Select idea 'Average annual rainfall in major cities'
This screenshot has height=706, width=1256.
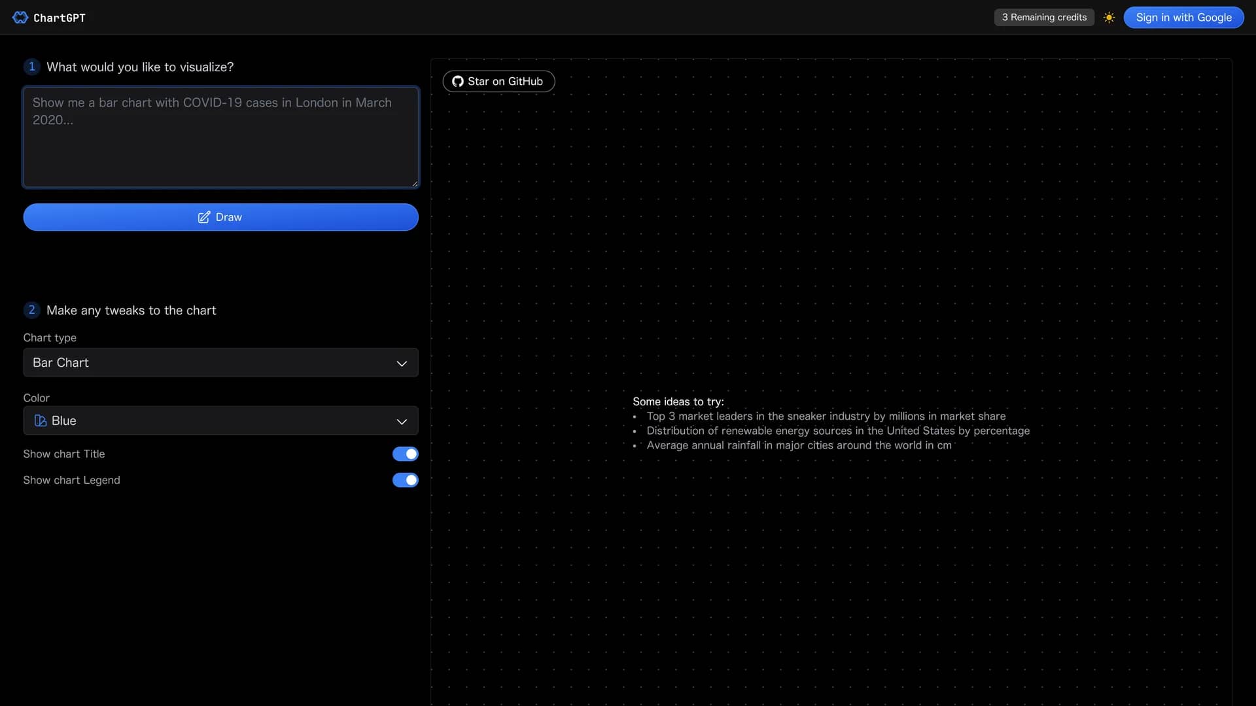pyautogui.click(x=799, y=445)
